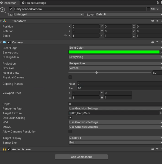Disable the Audio Listener component checkbox
162x164 pixels.
point(9,149)
